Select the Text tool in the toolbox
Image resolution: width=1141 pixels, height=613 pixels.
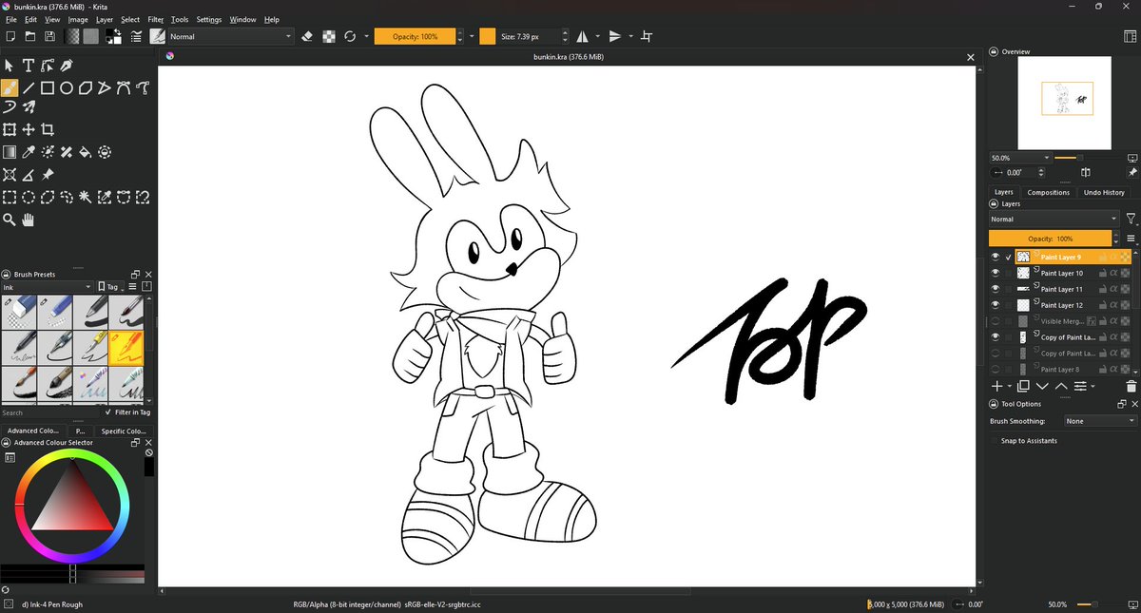pos(29,66)
